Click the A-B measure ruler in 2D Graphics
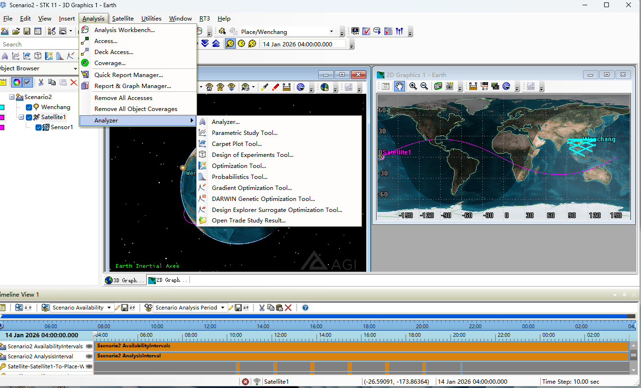This screenshot has width=641, height=388. coord(473,86)
